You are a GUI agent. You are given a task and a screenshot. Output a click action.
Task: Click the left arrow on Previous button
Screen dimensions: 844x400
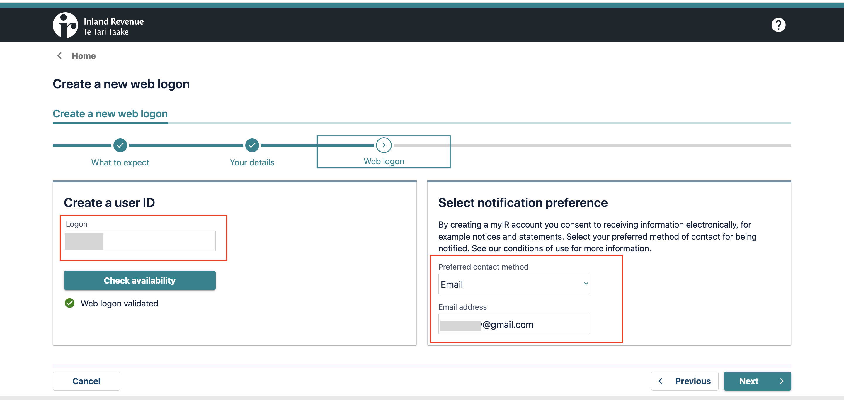point(661,381)
